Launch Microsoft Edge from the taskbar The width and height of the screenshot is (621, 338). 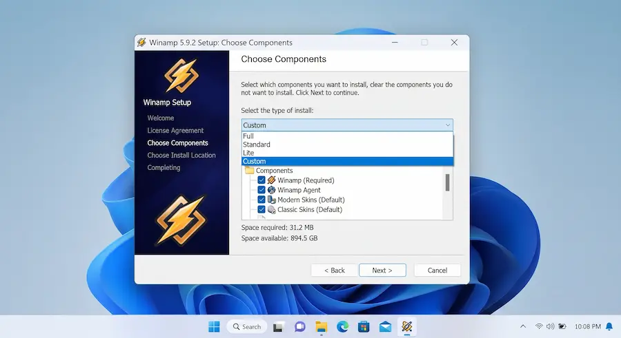342,326
